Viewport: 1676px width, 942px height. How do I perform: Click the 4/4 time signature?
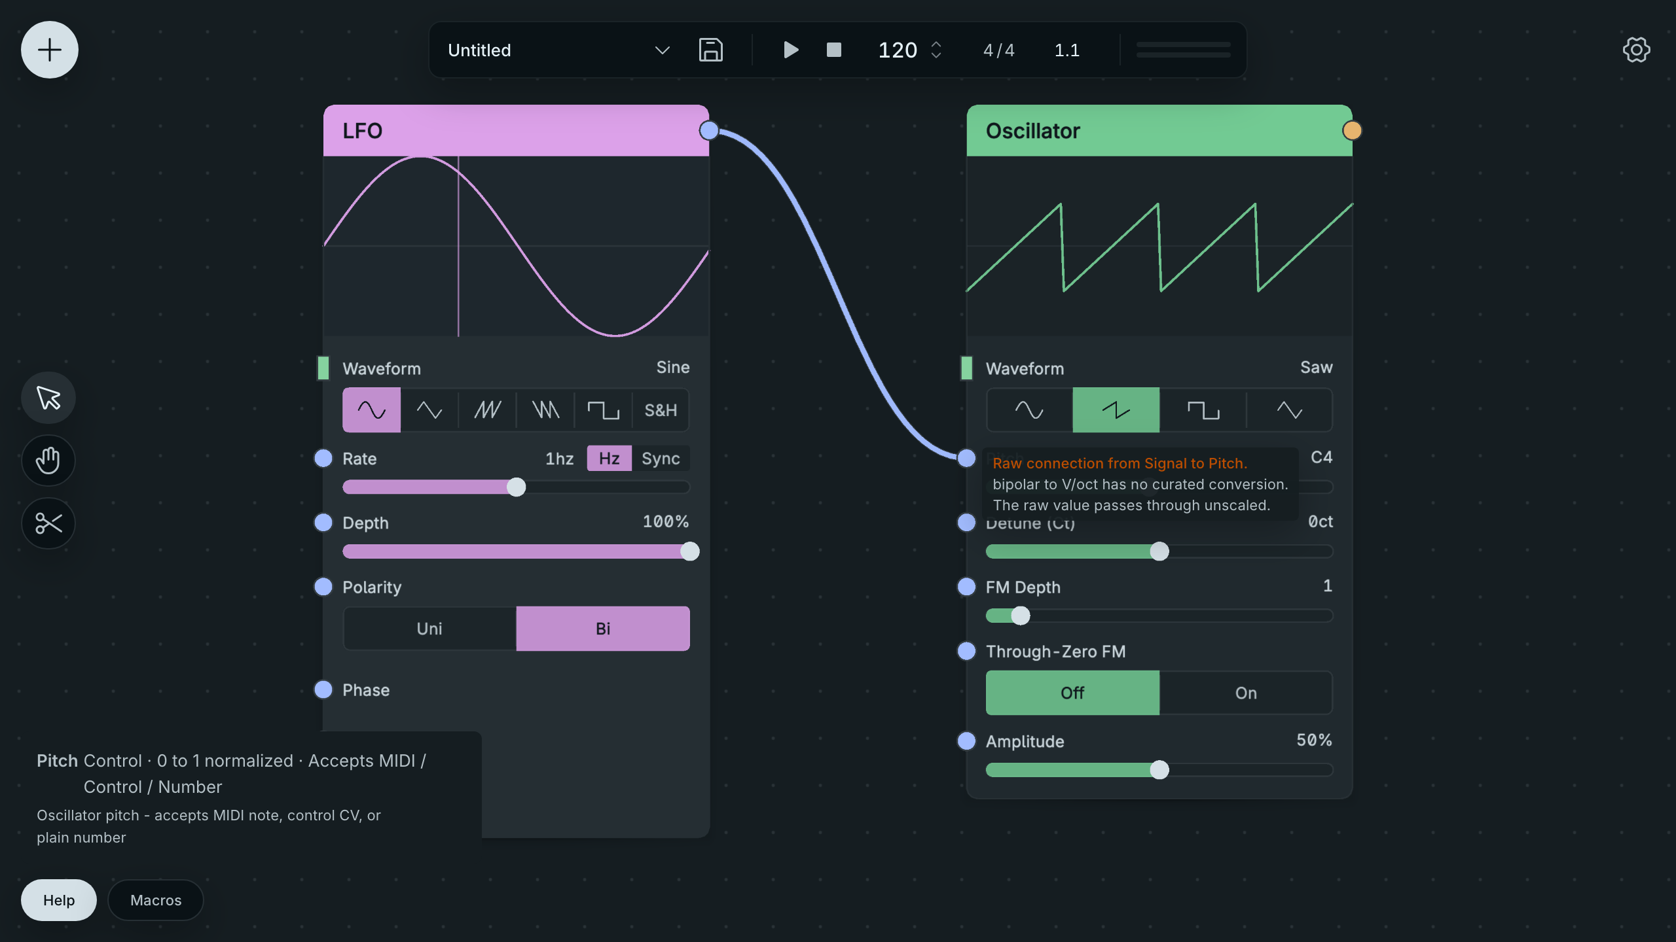[999, 50]
